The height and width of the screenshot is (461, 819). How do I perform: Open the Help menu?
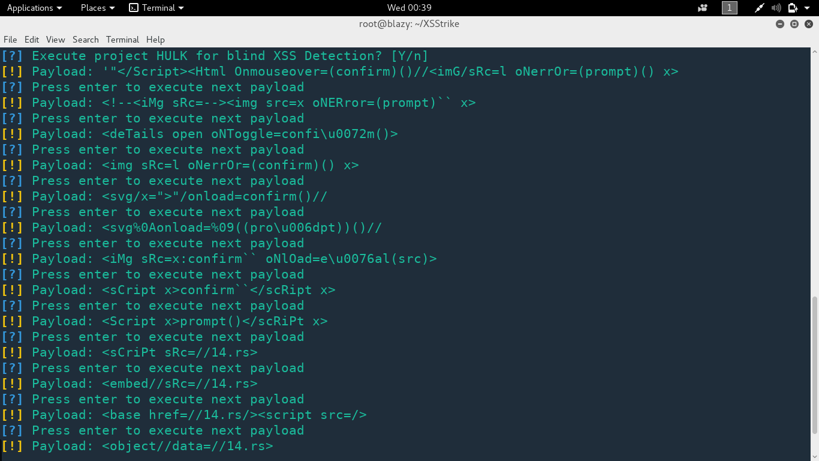pos(155,40)
